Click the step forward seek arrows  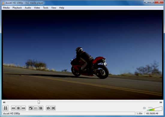coord(161,102)
